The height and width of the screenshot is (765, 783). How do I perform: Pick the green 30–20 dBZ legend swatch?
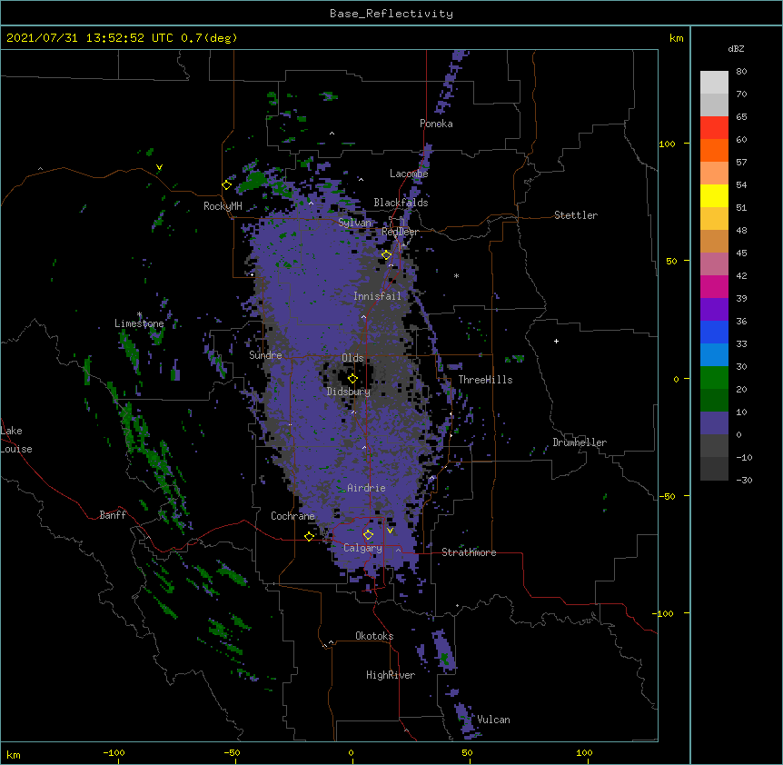(714, 378)
